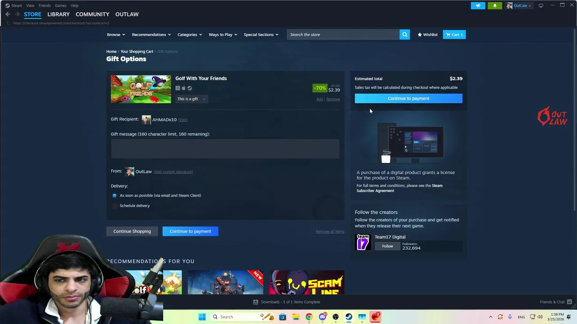Click Continue Shopping button
Image resolution: width=577 pixels, height=324 pixels.
[132, 231]
